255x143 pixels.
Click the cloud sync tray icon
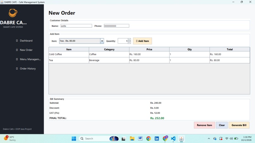pyautogui.click(x=215, y=139)
